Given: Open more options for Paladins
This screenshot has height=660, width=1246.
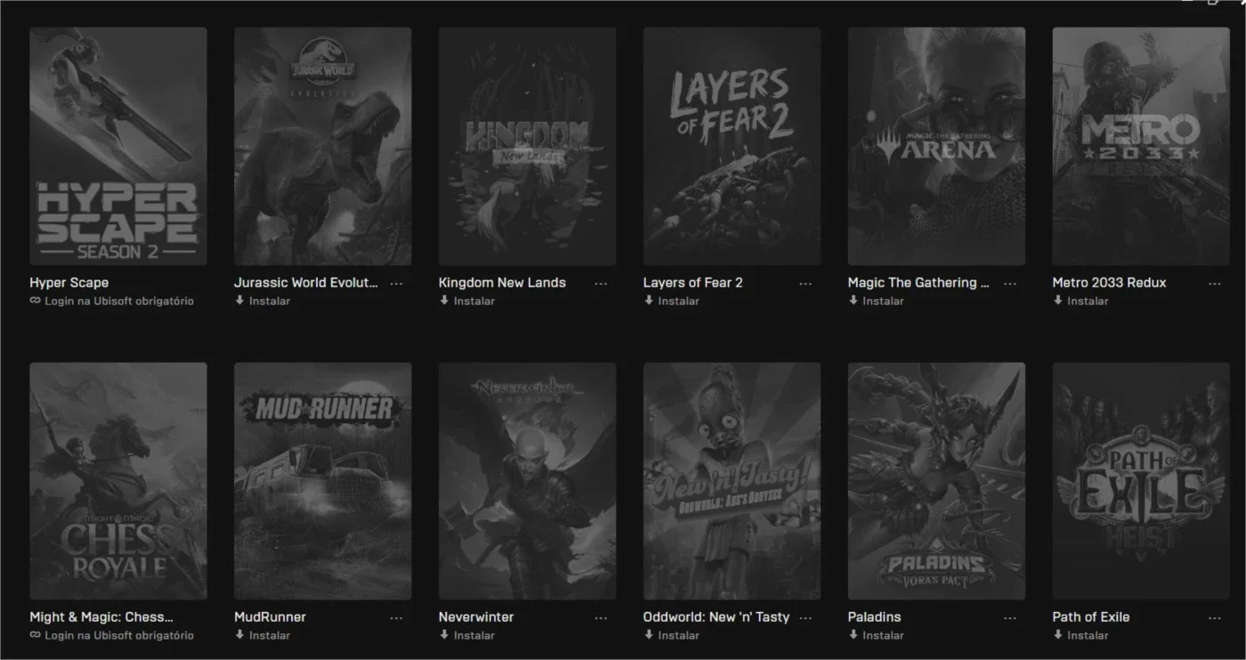Looking at the screenshot, I should coord(1010,618).
